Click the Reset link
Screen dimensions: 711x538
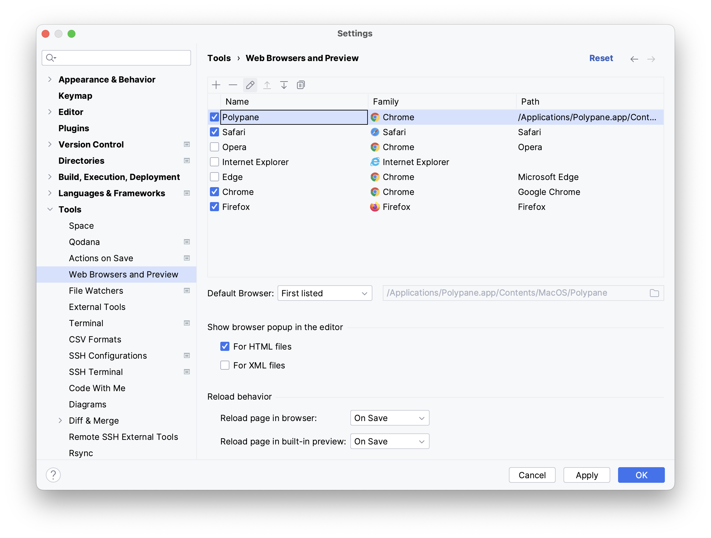pos(601,58)
